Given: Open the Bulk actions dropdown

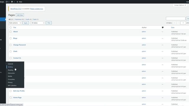Looking at the screenshot, I should click(x=15, y=23).
